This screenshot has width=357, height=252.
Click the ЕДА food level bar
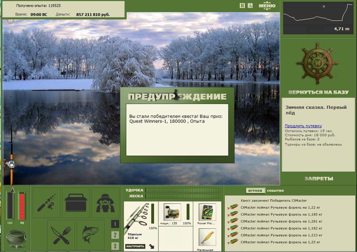10,206
